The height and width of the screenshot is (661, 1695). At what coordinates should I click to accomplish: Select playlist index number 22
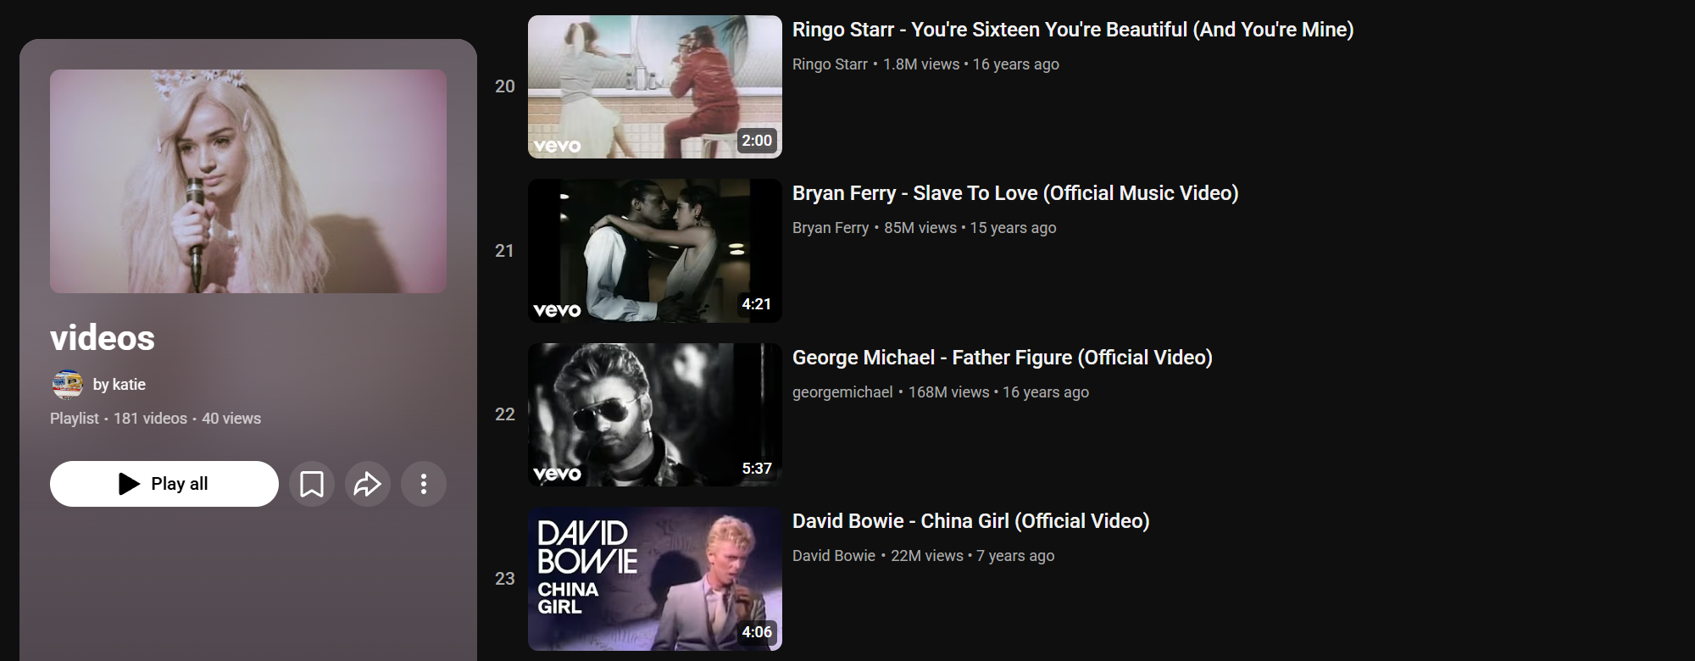[505, 414]
